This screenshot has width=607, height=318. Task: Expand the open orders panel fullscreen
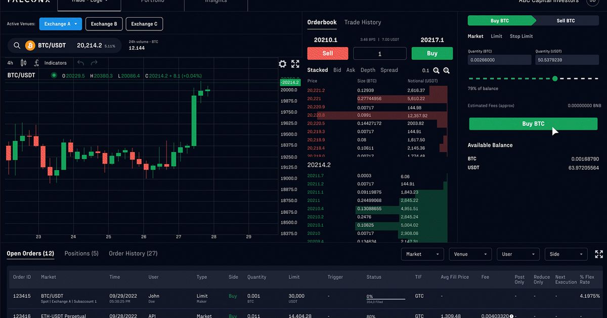pos(599,254)
